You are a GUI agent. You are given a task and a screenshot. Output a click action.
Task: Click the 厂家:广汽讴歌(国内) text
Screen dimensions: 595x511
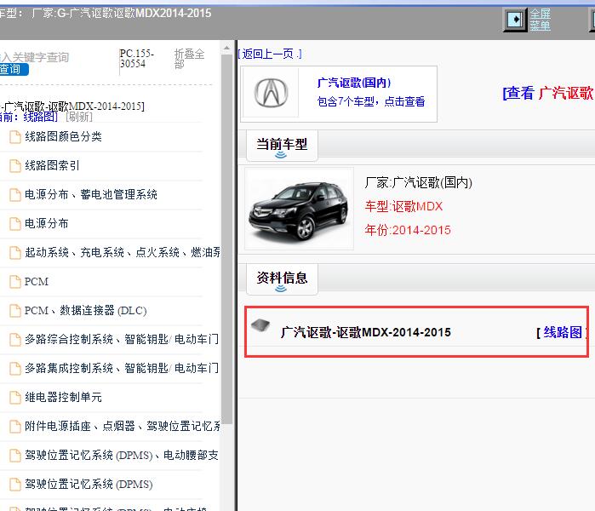419,182
